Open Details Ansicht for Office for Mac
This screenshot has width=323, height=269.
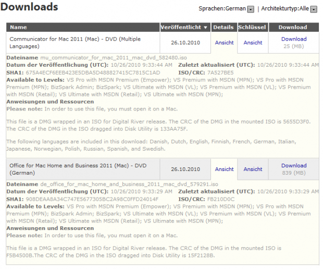[225, 169]
